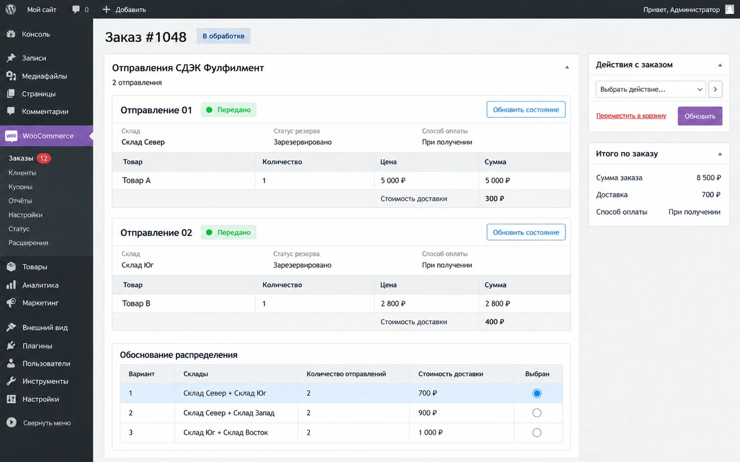The image size is (740, 462).
Task: Click the Пользователи person icon
Action: click(11, 363)
